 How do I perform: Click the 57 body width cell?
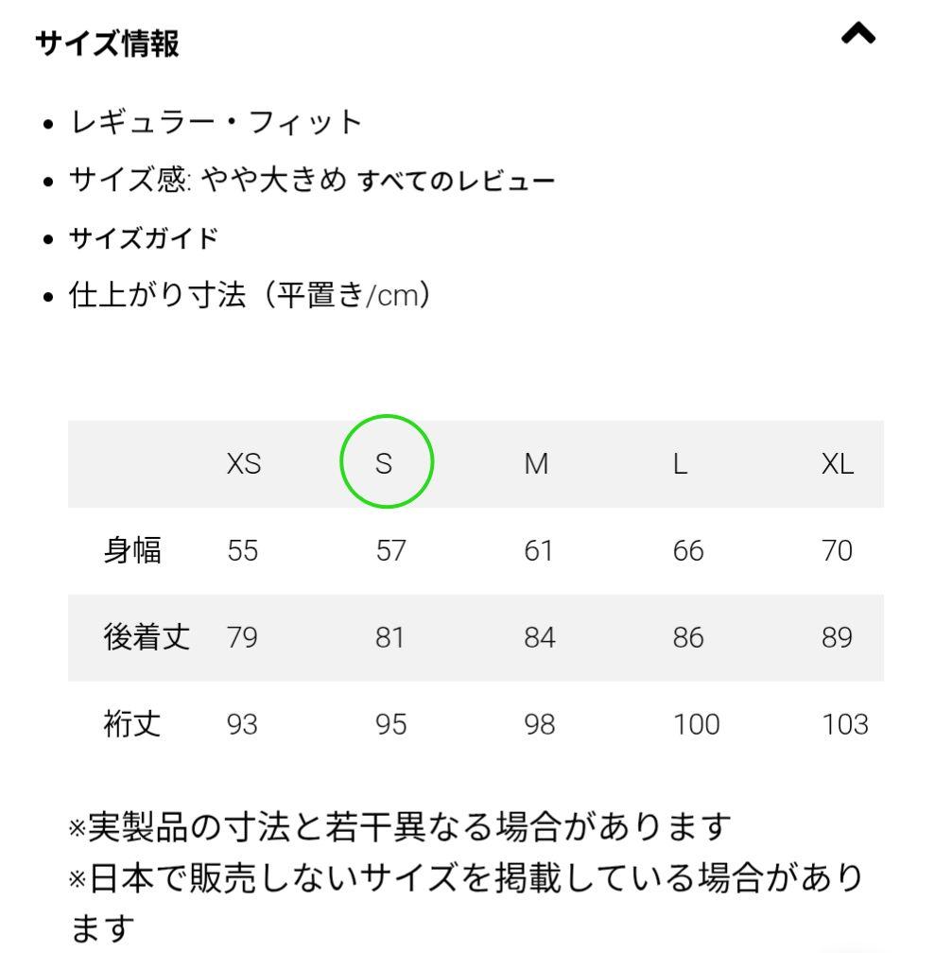390,550
